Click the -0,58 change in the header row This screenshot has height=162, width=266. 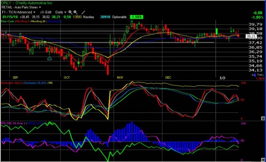(x=67, y=17)
